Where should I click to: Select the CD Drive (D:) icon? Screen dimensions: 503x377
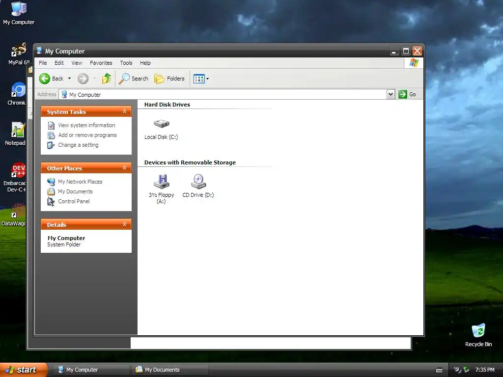point(198,182)
